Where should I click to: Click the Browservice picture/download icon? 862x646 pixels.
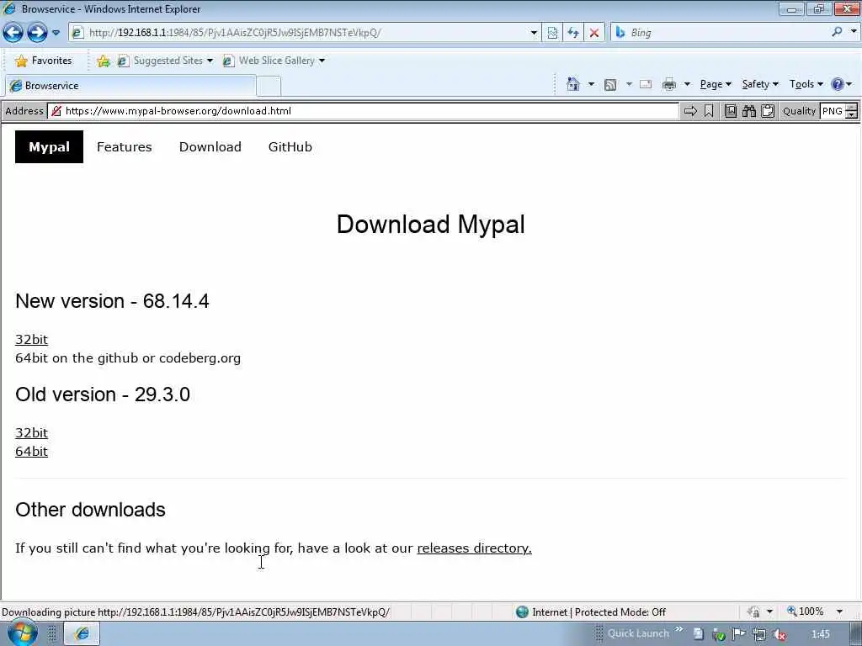coord(730,112)
